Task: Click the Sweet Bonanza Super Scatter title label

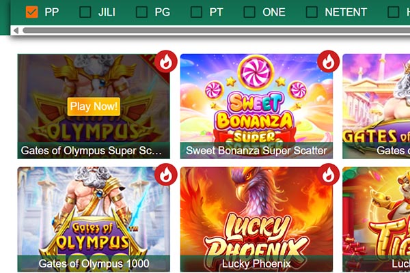Action: (x=256, y=151)
